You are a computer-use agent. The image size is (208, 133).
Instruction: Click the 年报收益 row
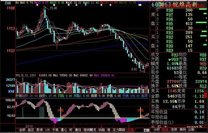[177, 112]
